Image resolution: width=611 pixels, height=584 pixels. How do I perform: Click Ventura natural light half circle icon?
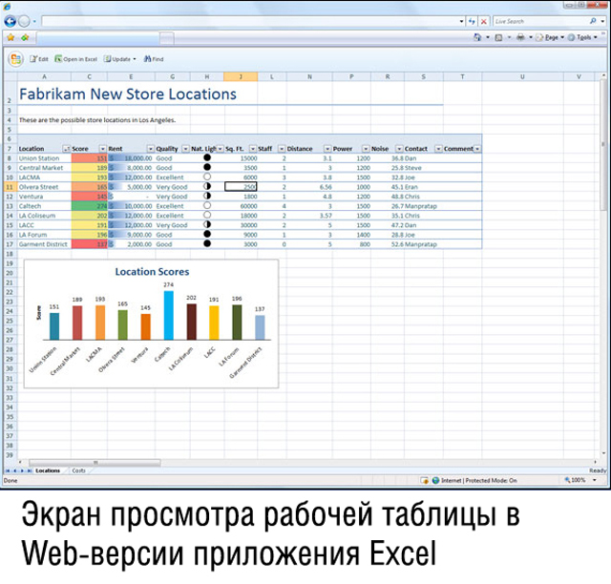(207, 196)
